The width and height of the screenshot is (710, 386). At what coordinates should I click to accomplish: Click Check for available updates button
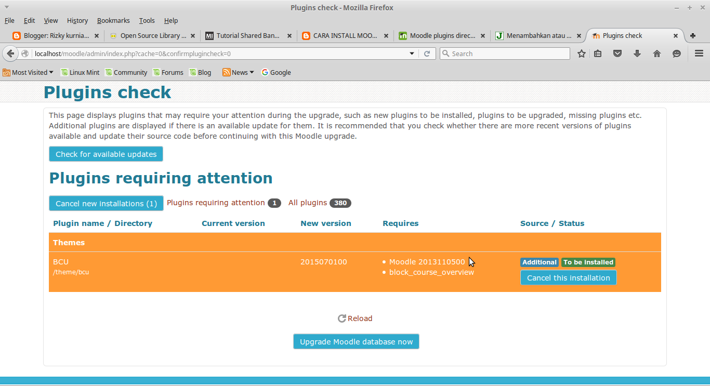(x=106, y=154)
